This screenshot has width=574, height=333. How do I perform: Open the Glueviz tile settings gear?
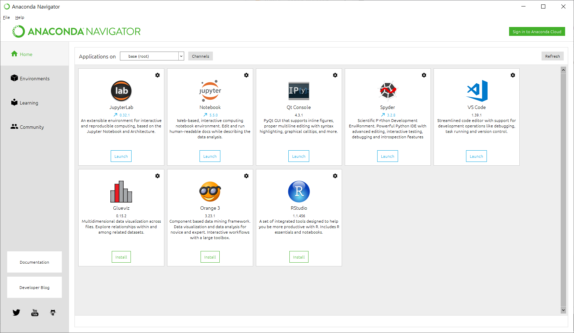158,176
